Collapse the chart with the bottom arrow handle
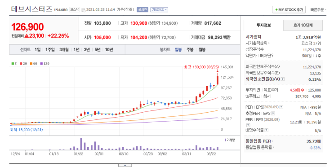Viewport: 334px width, 167px height. pos(125,165)
